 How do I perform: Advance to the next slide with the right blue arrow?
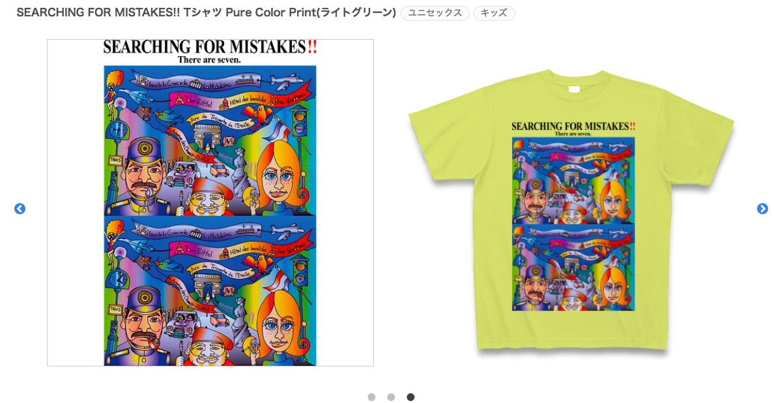tap(762, 209)
